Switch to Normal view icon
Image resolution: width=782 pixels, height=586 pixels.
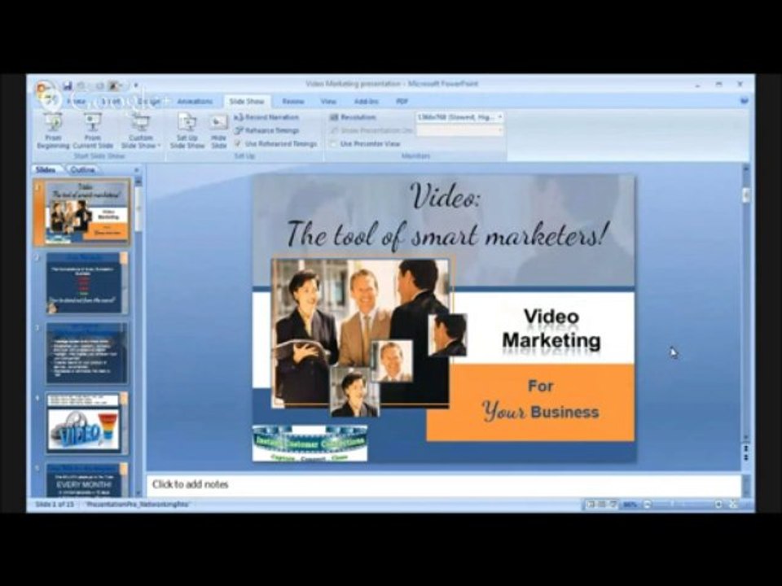tap(591, 505)
